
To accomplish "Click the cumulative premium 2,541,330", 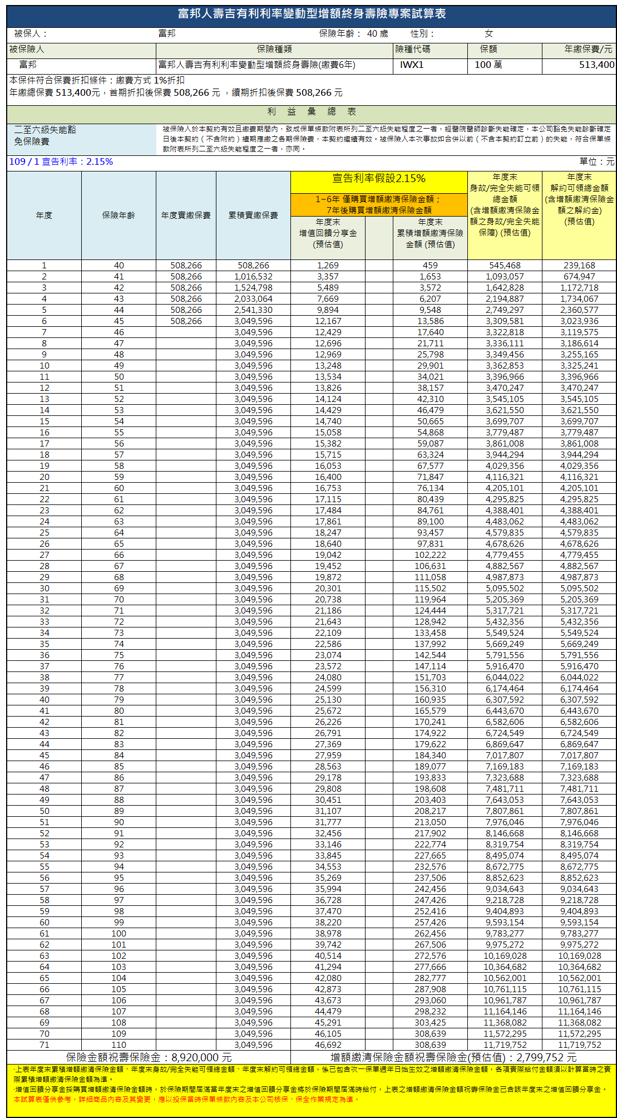I will point(253,310).
